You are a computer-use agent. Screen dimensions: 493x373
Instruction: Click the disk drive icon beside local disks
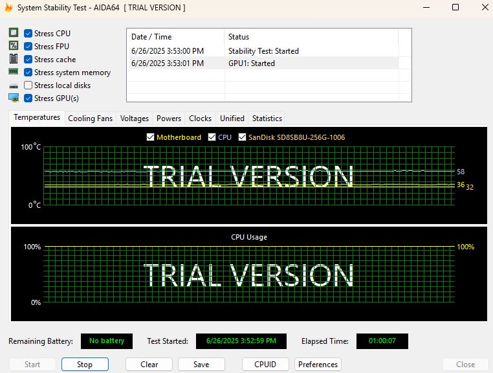[13, 85]
